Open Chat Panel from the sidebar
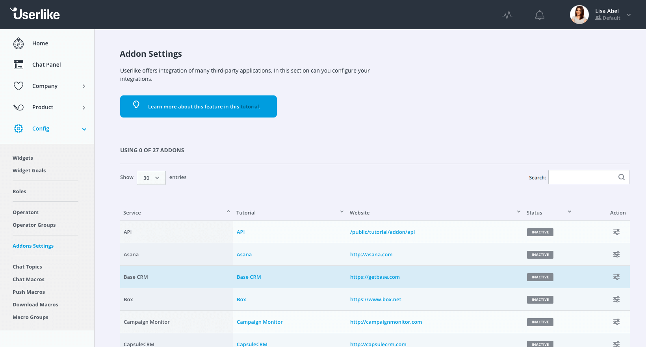 click(x=46, y=65)
